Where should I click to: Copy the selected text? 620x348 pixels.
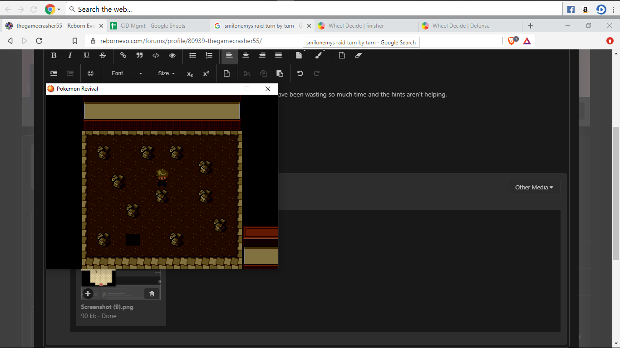(x=263, y=73)
